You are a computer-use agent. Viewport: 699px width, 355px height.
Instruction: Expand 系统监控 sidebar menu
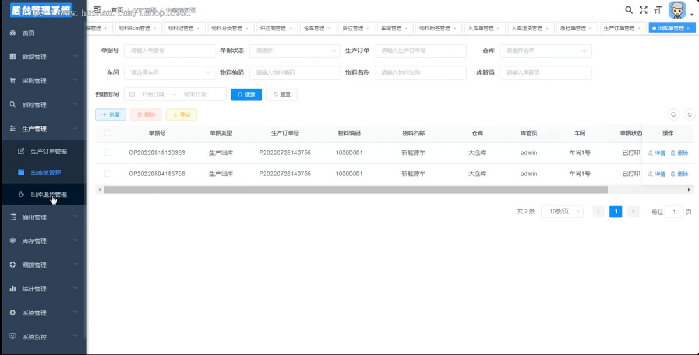(43, 337)
